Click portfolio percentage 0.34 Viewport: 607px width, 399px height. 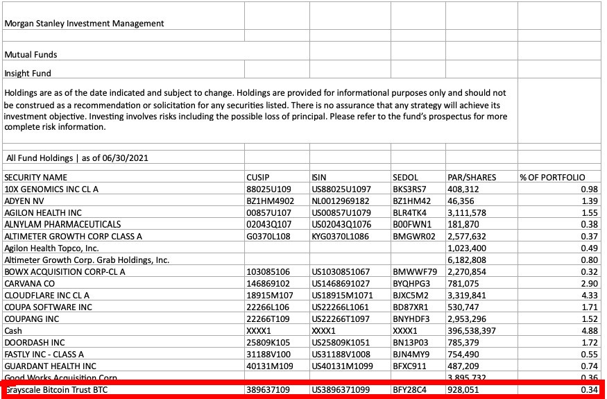coord(559,390)
